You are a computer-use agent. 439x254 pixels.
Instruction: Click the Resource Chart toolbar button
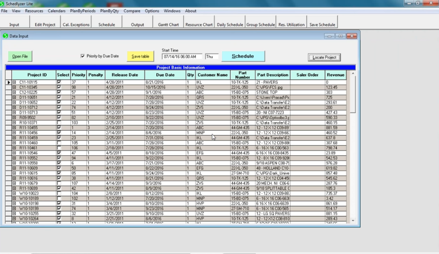199,24
